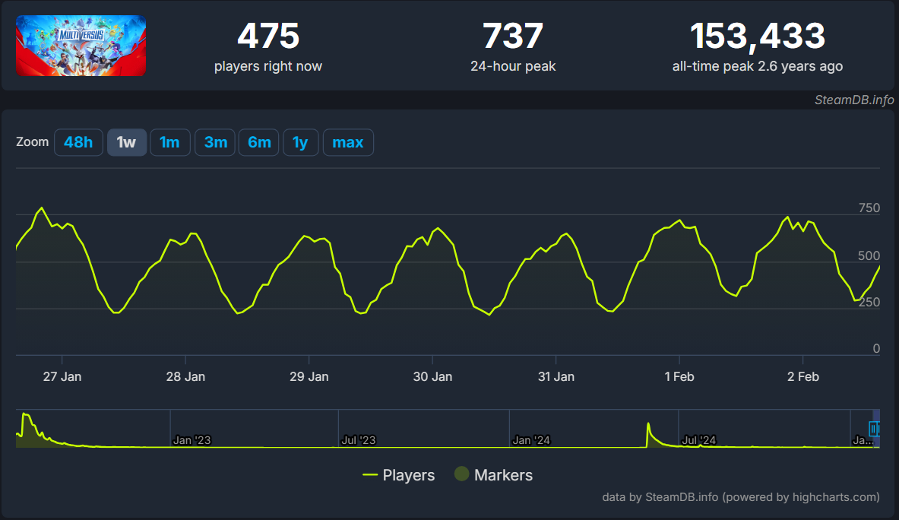Image resolution: width=899 pixels, height=520 pixels.
Task: Click the 31 Jan axis label
Action: pyautogui.click(x=556, y=376)
